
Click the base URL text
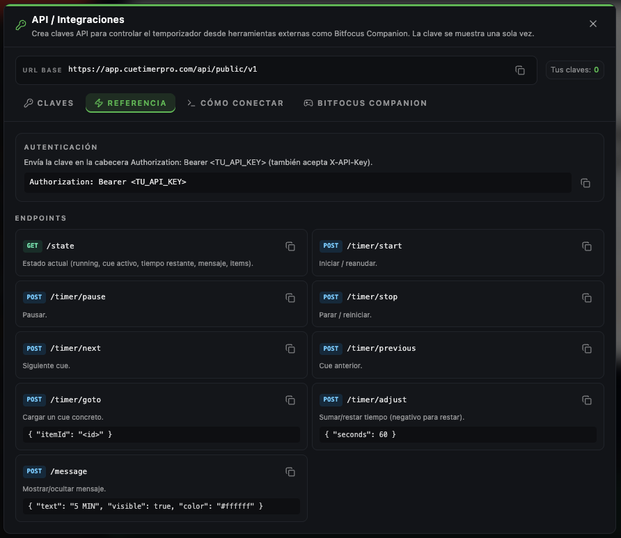[x=162, y=69]
